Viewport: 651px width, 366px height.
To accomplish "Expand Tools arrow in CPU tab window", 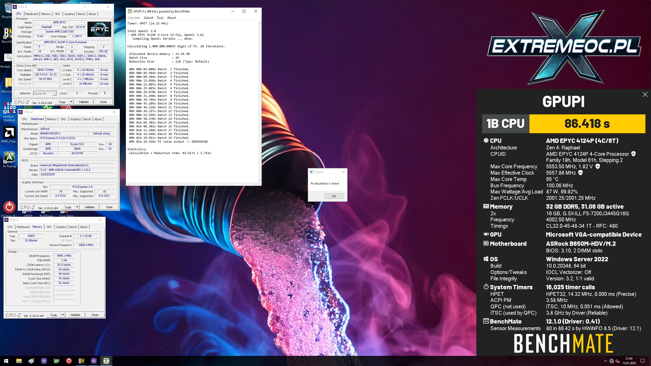I will click(x=71, y=102).
